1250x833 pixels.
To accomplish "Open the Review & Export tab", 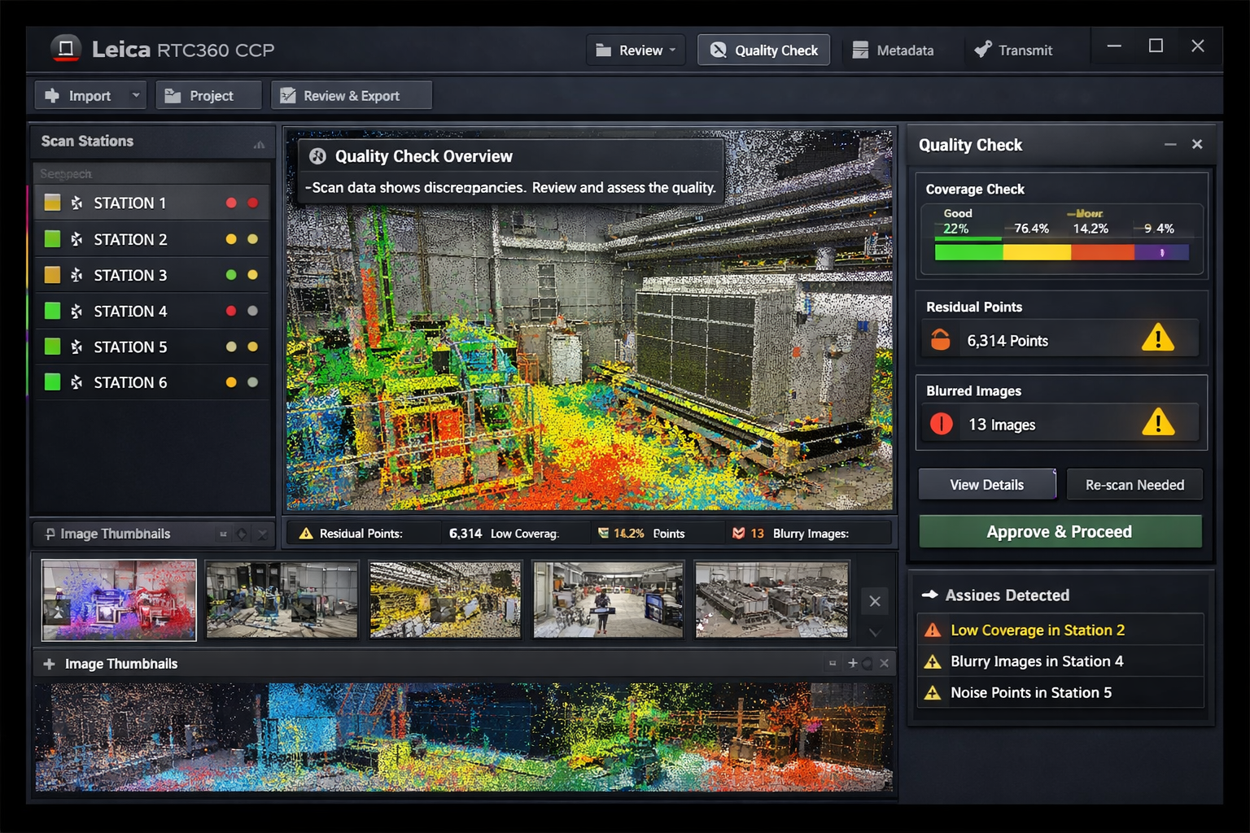I will click(x=351, y=95).
